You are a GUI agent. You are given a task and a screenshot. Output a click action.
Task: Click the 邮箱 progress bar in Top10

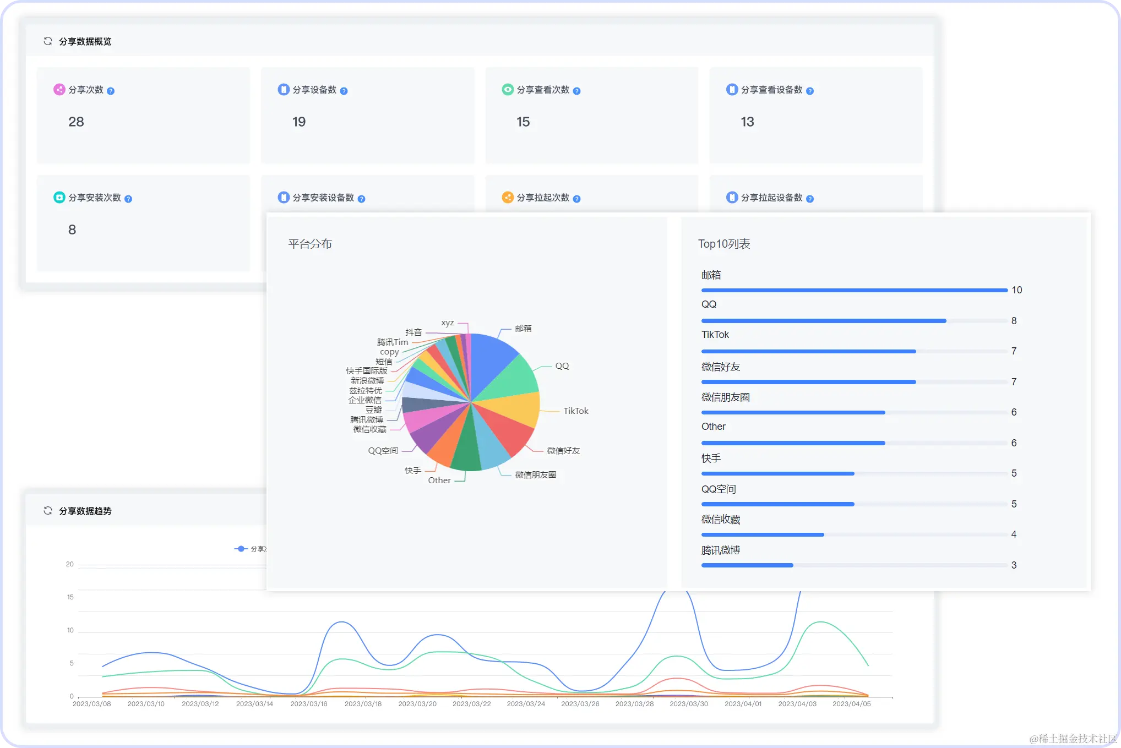[853, 290]
